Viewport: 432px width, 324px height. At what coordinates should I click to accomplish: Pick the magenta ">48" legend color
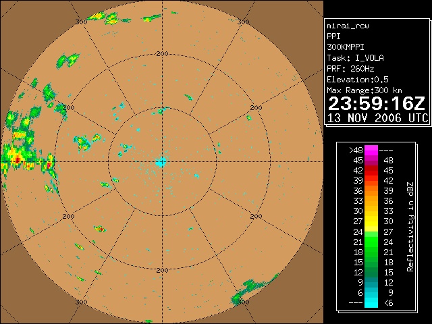point(371,150)
